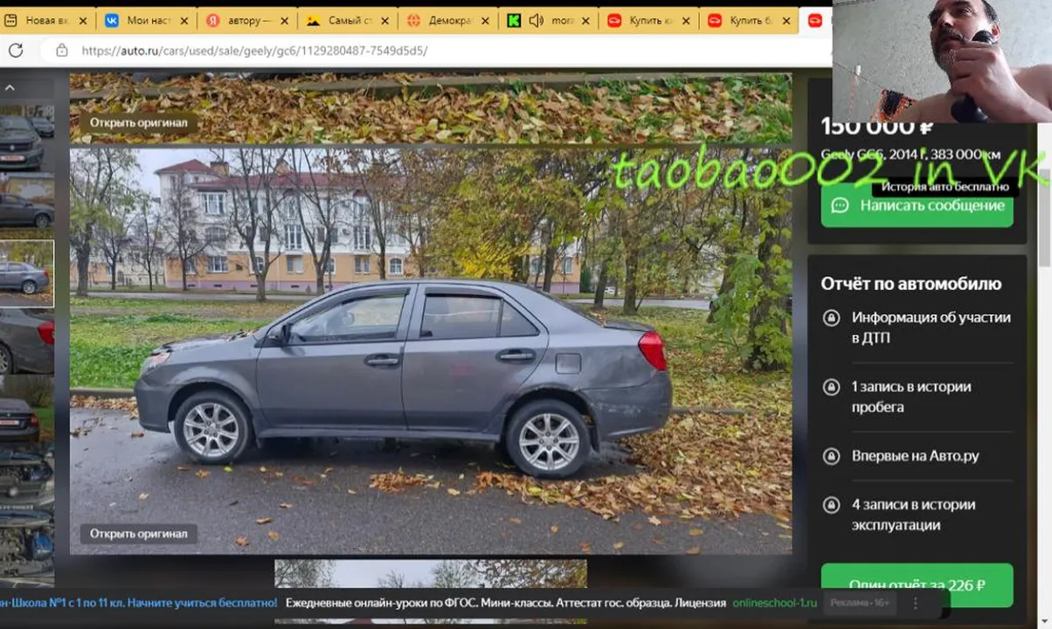Click chat bubble icon in message button
Screen dimensions: 1052x629
tap(840, 205)
